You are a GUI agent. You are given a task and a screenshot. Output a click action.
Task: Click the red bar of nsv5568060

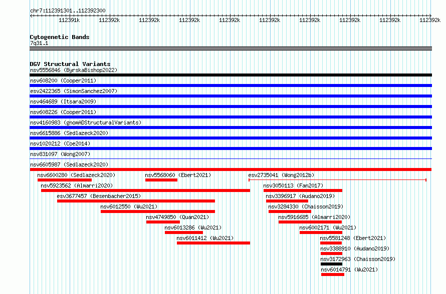click(161, 180)
